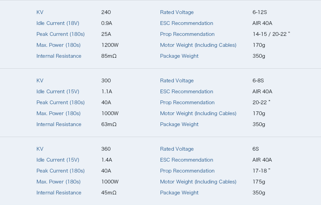Image resolution: width=321 pixels, height=205 pixels.
Task: Click the 360 KV value
Action: (106, 149)
